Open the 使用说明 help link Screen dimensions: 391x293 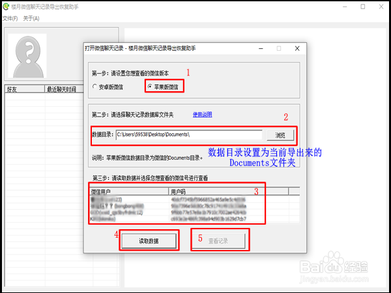coord(202,115)
